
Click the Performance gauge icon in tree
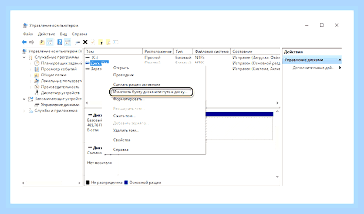click(x=36, y=87)
